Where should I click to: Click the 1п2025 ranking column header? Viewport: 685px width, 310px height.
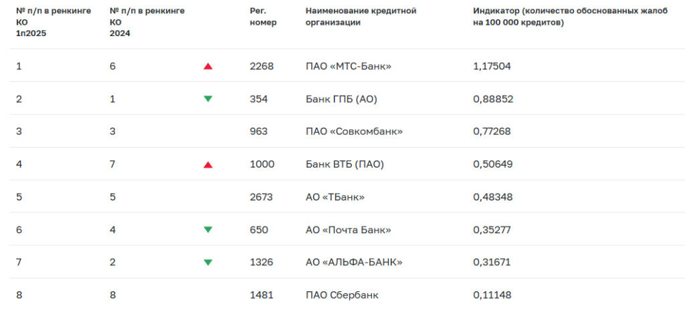point(54,22)
